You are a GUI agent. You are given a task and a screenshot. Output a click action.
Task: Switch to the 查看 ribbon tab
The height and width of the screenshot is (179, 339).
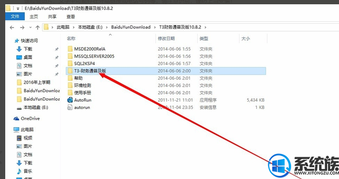coord(70,17)
